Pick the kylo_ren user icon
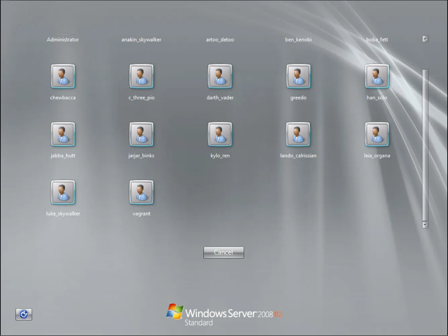 click(x=220, y=135)
